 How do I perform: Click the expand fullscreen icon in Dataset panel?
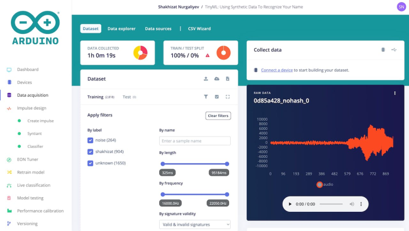[227, 97]
